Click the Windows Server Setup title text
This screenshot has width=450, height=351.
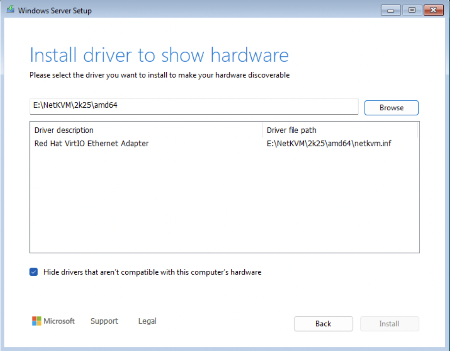(55, 10)
